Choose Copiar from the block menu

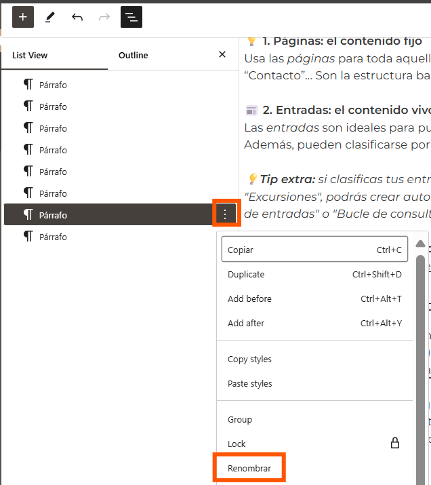click(x=314, y=250)
